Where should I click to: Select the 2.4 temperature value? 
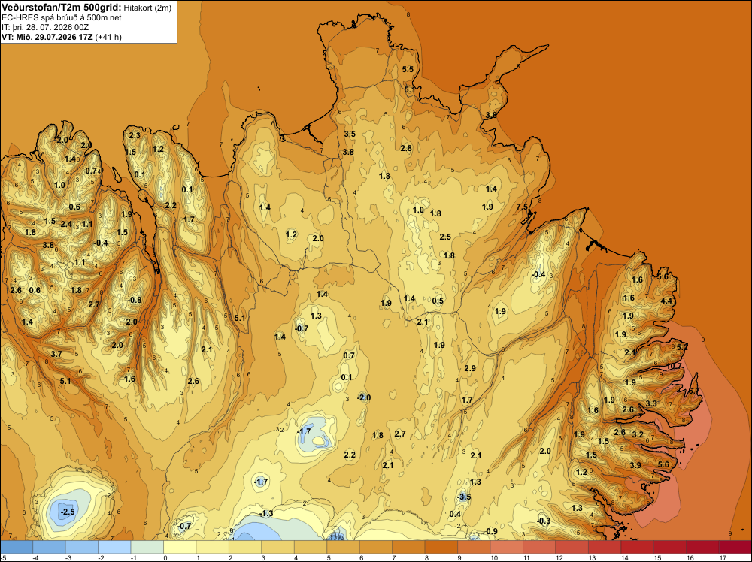(x=66, y=224)
